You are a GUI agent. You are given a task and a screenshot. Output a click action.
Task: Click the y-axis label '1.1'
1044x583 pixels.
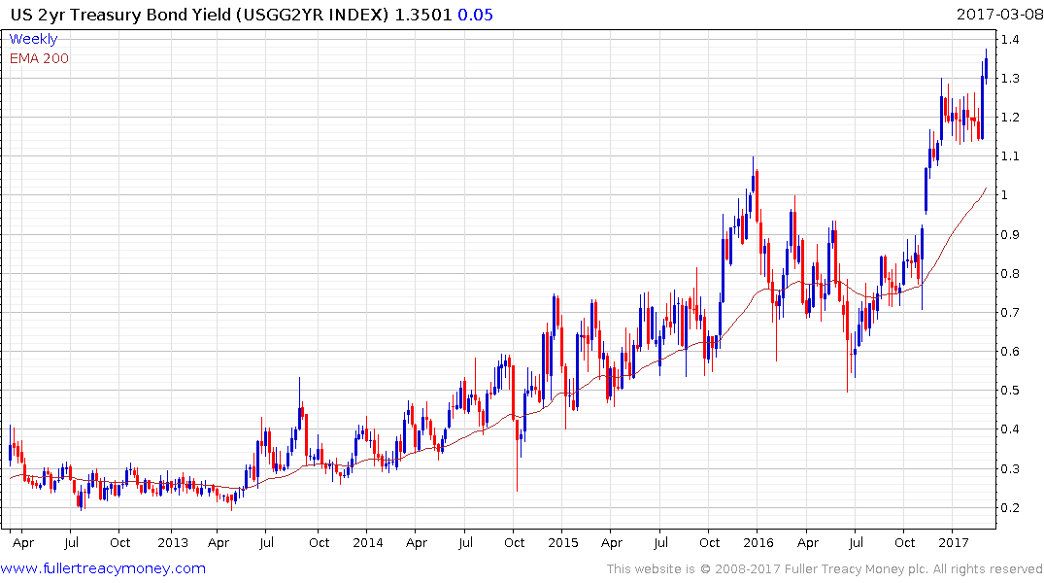click(1010, 155)
